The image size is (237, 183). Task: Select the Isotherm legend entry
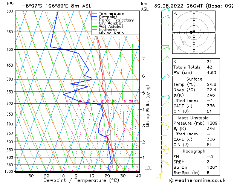coord(108,30)
